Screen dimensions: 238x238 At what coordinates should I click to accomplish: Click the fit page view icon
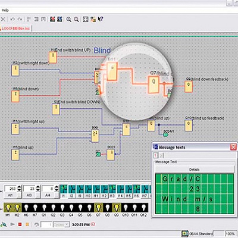click(x=86, y=19)
